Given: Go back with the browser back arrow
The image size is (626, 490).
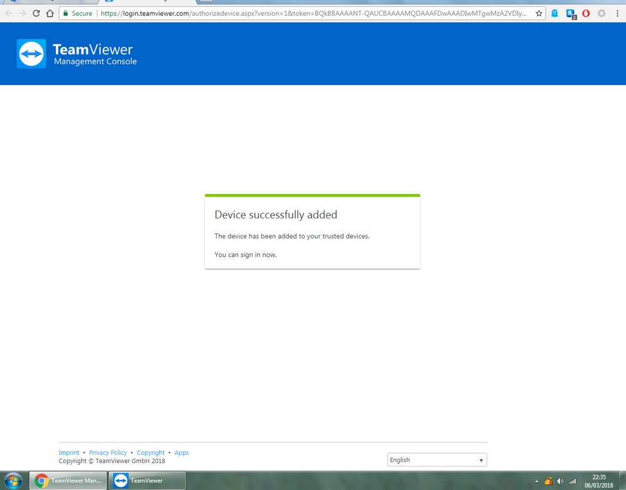Looking at the screenshot, I should point(9,13).
